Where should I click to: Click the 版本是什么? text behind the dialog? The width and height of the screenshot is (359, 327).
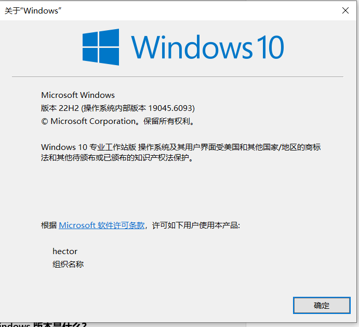coord(60,324)
